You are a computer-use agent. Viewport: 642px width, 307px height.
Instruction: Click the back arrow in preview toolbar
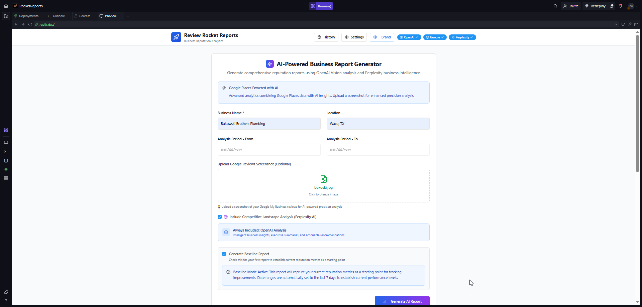16,24
